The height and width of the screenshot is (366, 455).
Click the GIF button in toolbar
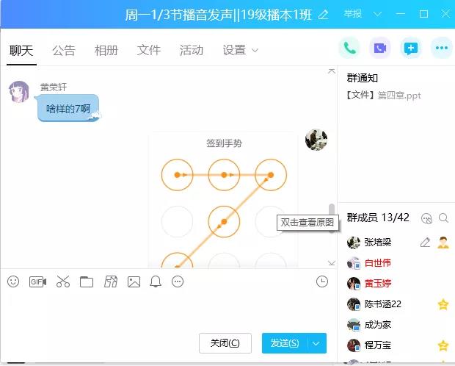[x=37, y=281]
